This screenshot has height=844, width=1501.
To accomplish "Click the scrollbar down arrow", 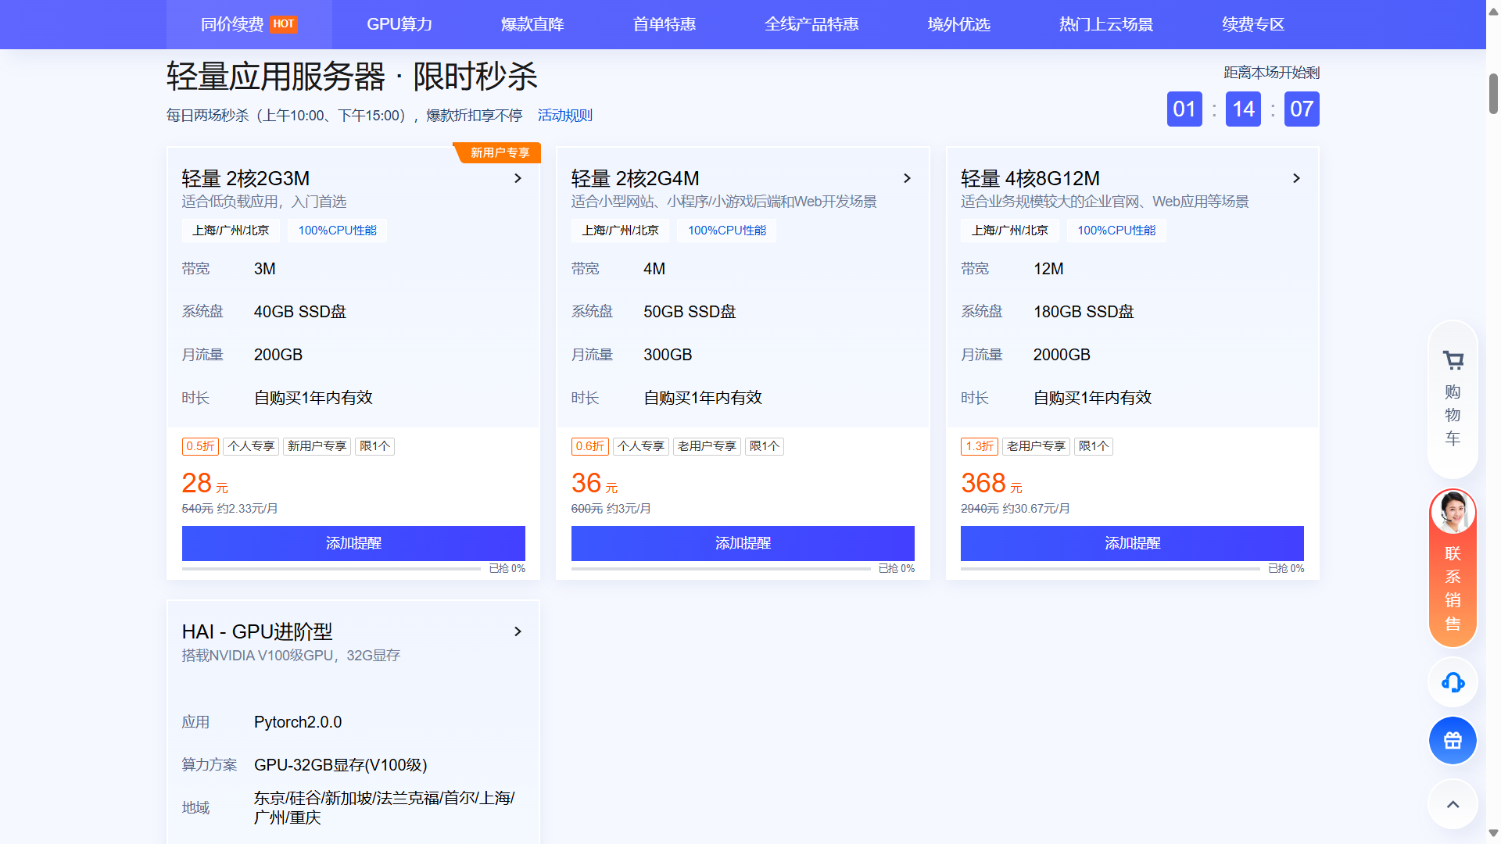I will click(x=1492, y=833).
